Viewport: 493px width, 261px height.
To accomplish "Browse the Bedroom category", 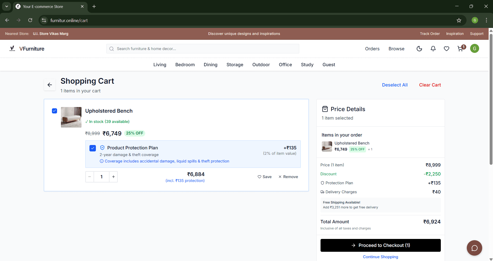I will click(185, 64).
